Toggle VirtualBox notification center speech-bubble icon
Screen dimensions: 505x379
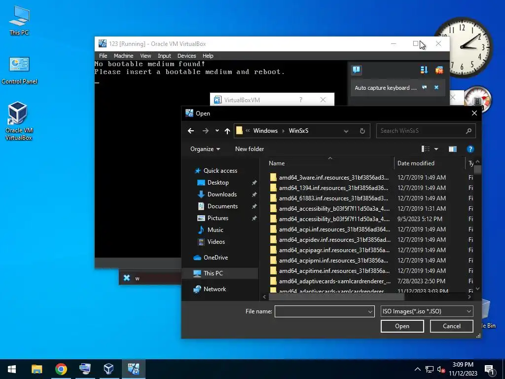(x=357, y=70)
